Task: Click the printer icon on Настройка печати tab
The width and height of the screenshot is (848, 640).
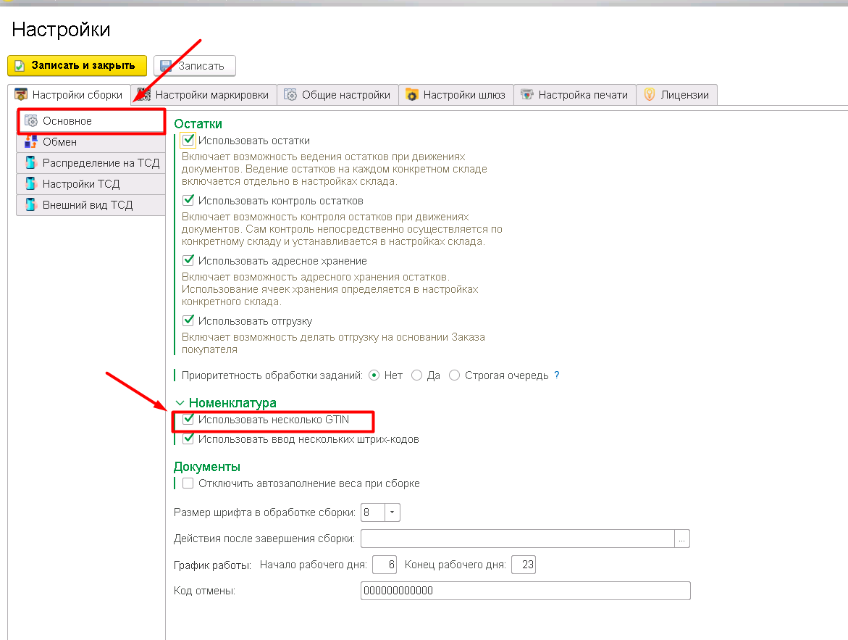Action: coord(527,95)
